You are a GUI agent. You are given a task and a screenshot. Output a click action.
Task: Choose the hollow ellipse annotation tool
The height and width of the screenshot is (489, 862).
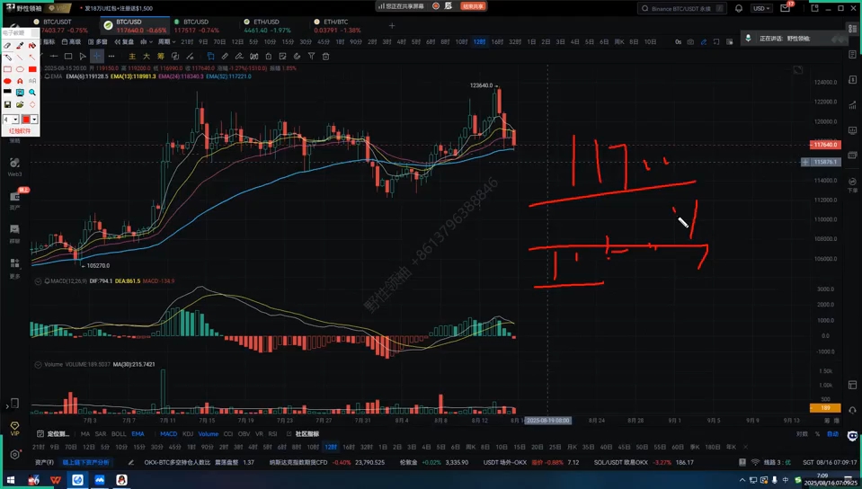click(x=20, y=69)
